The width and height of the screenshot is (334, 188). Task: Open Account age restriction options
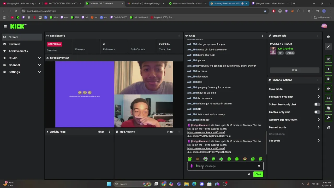click(x=294, y=120)
